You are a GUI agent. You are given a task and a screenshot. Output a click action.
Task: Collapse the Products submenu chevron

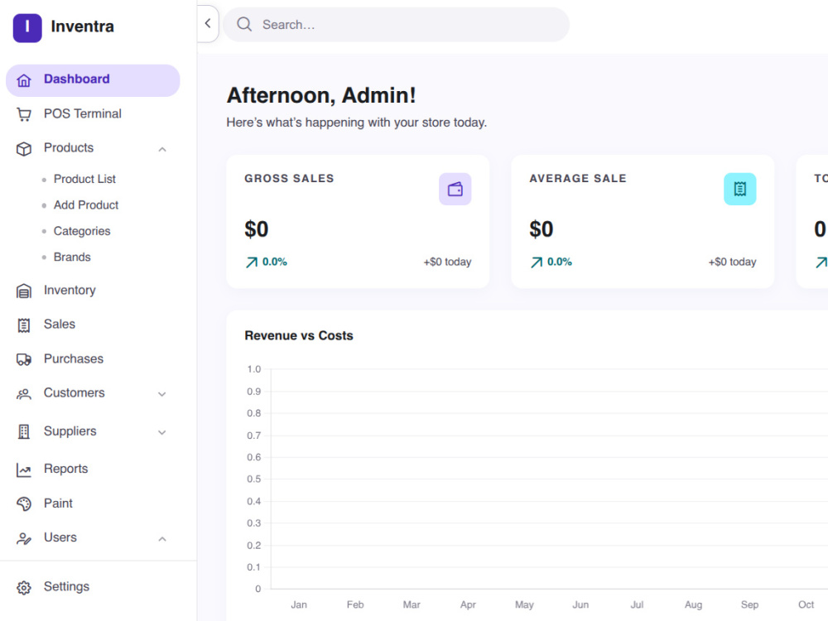coord(162,149)
